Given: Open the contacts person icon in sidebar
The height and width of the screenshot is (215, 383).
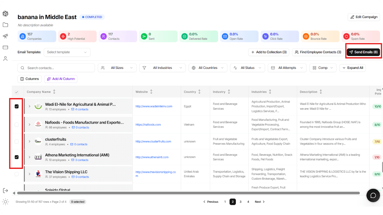Looking at the screenshot, I should (5, 59).
